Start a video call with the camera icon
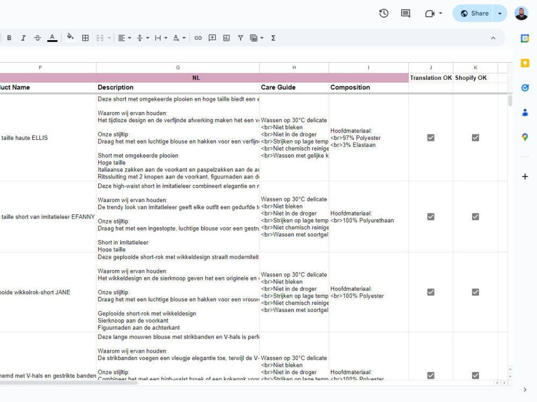Screen dimensions: 537x402 tap(430, 13)
